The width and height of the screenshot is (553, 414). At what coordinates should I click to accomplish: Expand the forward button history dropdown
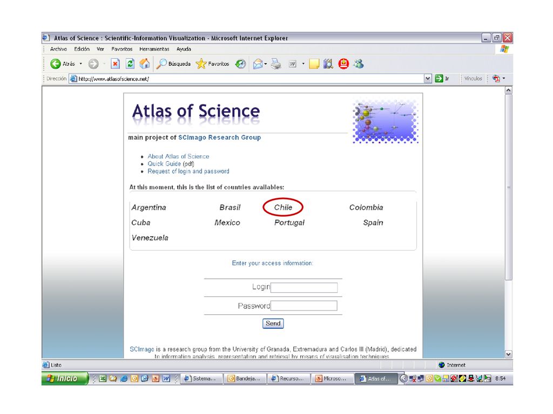coord(104,64)
